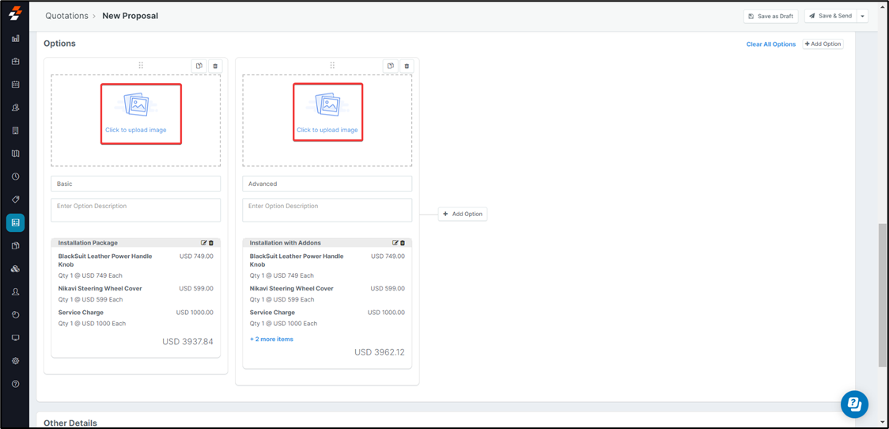The width and height of the screenshot is (889, 429).
Task: Click Clear All Options
Action: click(x=771, y=44)
